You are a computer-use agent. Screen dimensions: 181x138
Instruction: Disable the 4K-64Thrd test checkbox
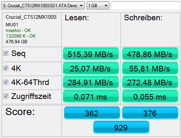(x=6, y=82)
